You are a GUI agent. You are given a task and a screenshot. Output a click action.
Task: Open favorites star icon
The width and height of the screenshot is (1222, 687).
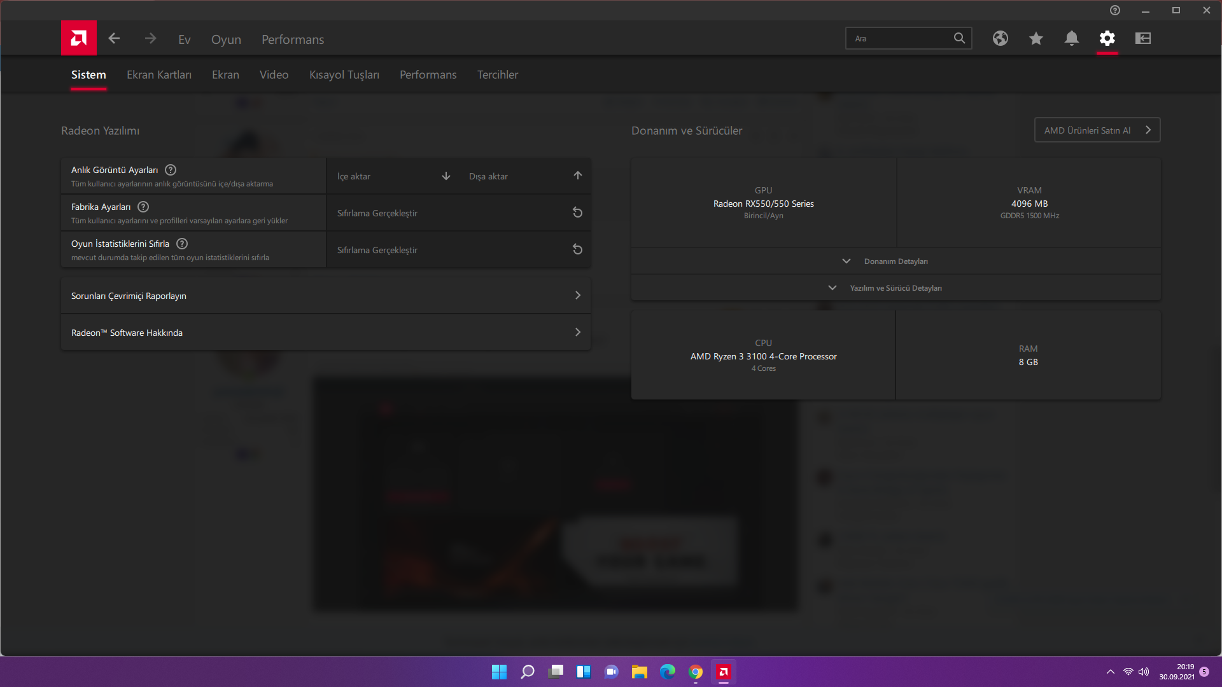click(x=1036, y=38)
